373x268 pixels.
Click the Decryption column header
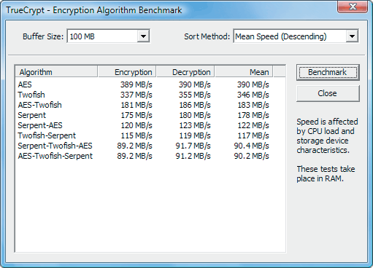185,72
